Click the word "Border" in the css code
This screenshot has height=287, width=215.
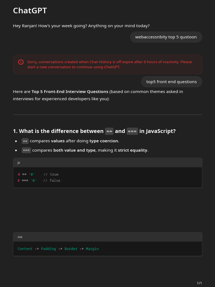pyautogui.click(x=71, y=249)
